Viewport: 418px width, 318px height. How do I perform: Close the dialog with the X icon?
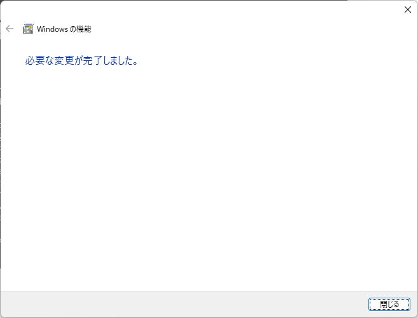click(x=408, y=10)
